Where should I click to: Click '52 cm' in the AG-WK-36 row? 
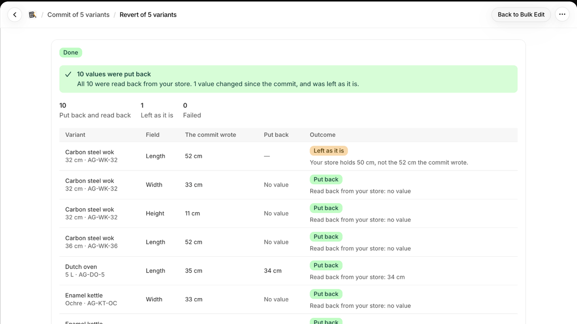coord(194,242)
